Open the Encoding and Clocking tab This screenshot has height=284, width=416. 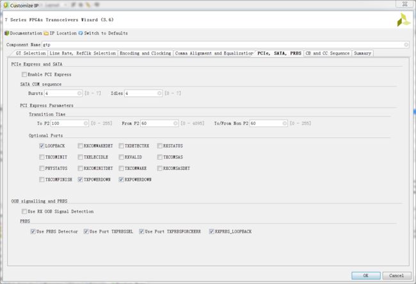(145, 53)
